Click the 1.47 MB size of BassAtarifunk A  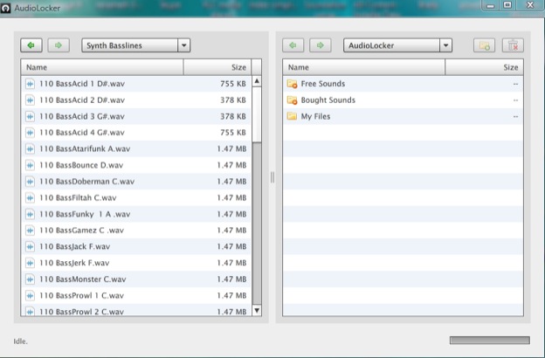(x=231, y=148)
